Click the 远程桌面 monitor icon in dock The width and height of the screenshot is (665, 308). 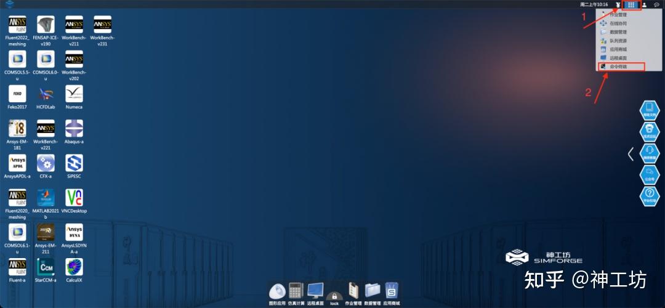tap(315, 291)
